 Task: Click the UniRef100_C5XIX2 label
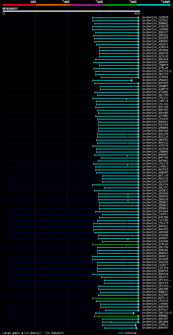(155, 98)
